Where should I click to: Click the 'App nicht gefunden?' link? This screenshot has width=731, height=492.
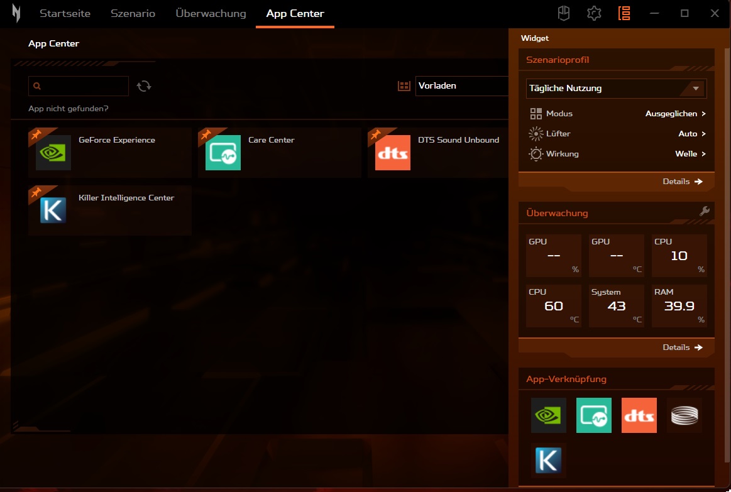click(x=69, y=109)
